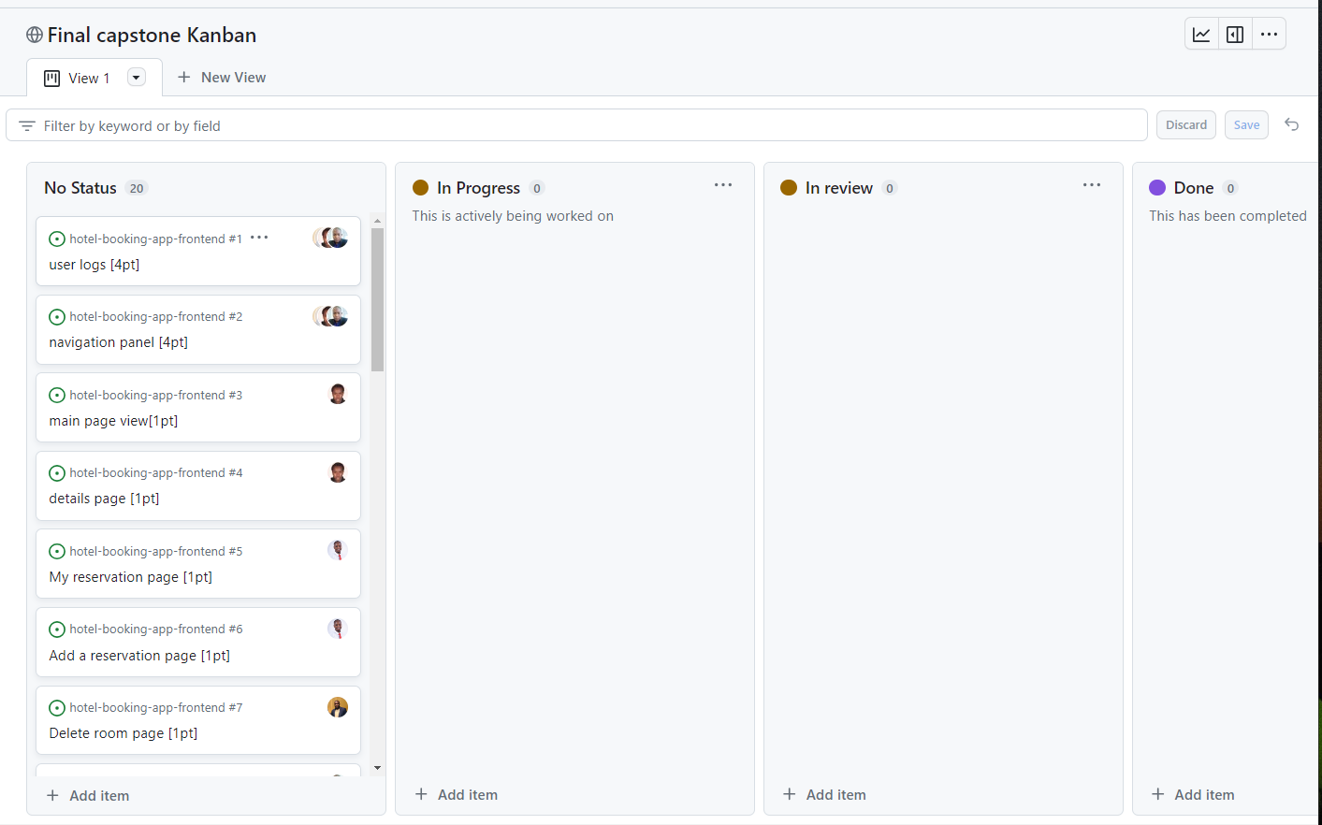Click the Save button
This screenshot has width=1322, height=825.
coord(1246,124)
